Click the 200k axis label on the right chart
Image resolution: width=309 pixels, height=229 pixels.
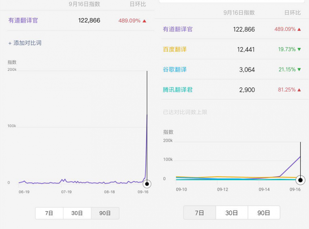point(168,141)
